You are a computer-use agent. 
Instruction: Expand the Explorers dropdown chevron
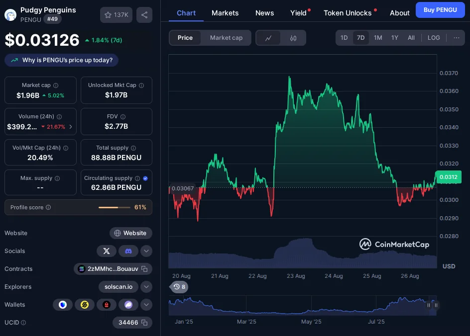[x=146, y=287]
